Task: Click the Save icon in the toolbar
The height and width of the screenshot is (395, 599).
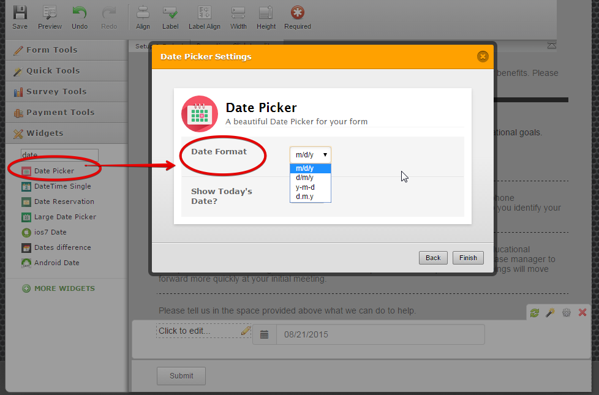Action: (20, 17)
